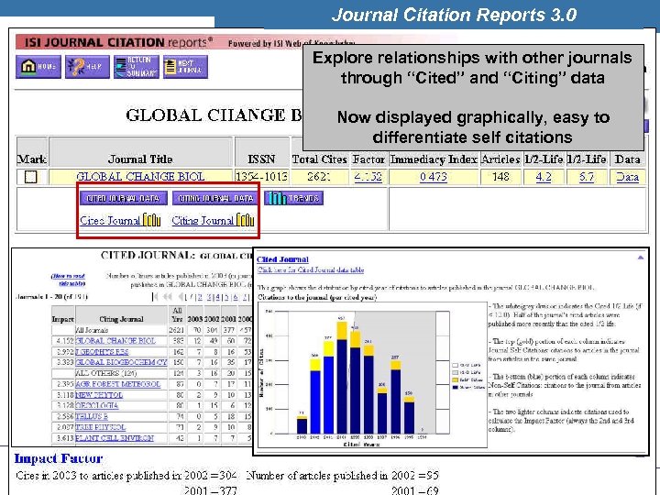Open the Cited Journal text link
Viewport: 660px width, 495px height.
[110, 221]
